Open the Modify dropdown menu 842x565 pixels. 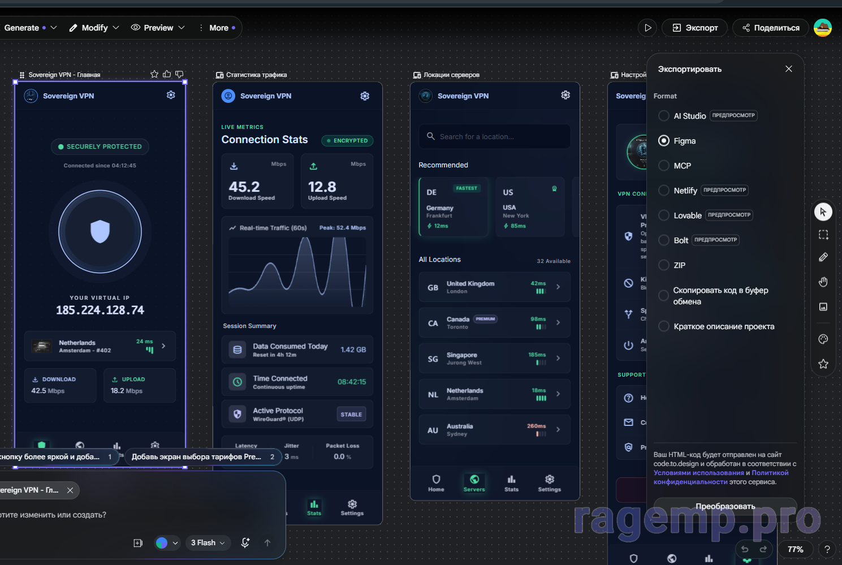pyautogui.click(x=94, y=28)
